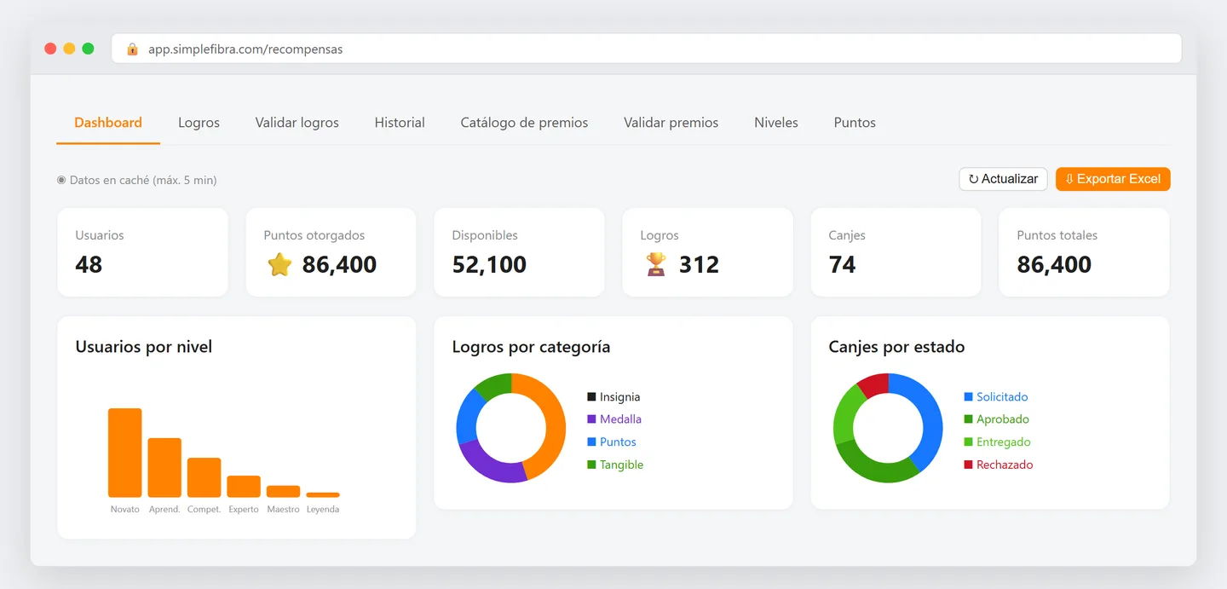Toggle the Entregado legend label
1227x589 pixels.
click(1004, 442)
